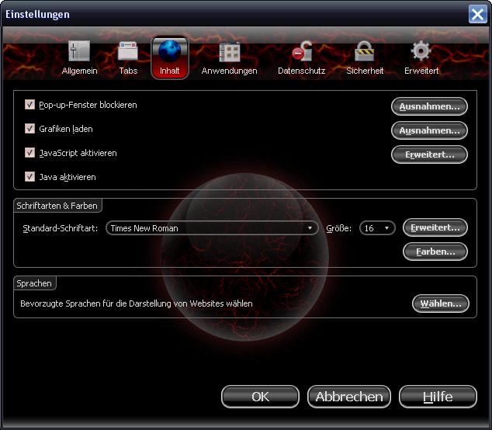Toggle Java aktivieren checkbox
Viewport: 492px width, 430px height.
click(29, 177)
